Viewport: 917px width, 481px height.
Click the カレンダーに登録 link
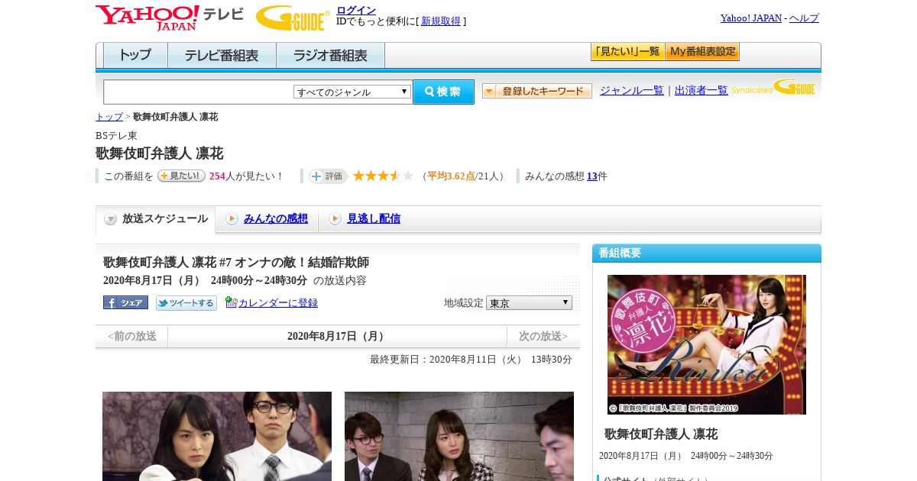click(x=278, y=303)
